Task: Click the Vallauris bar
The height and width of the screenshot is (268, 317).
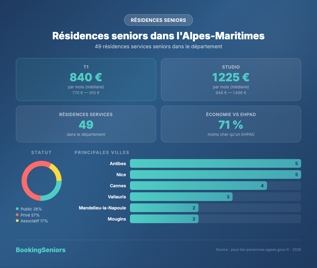Action: click(x=181, y=197)
